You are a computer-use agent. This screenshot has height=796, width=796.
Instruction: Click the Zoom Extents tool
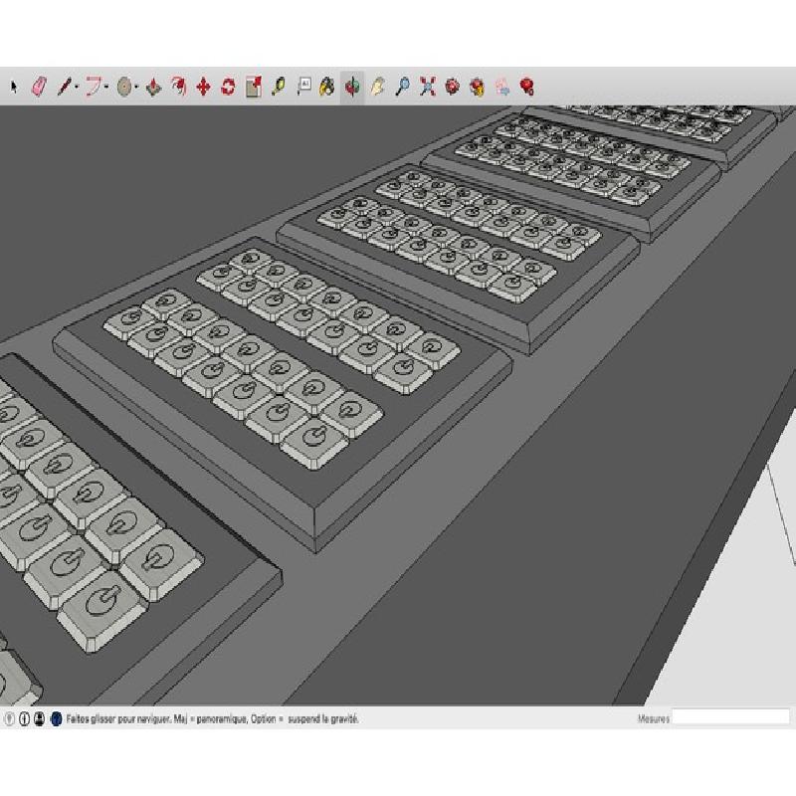428,88
